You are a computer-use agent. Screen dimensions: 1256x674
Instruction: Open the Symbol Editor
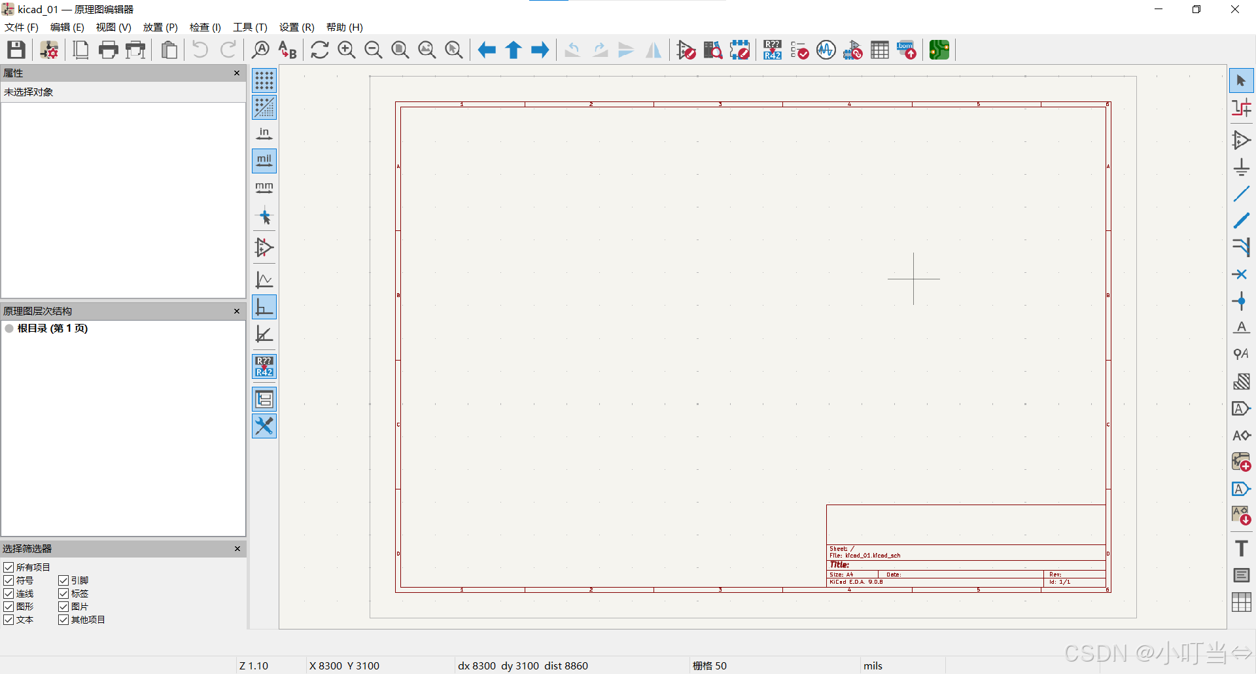[686, 50]
